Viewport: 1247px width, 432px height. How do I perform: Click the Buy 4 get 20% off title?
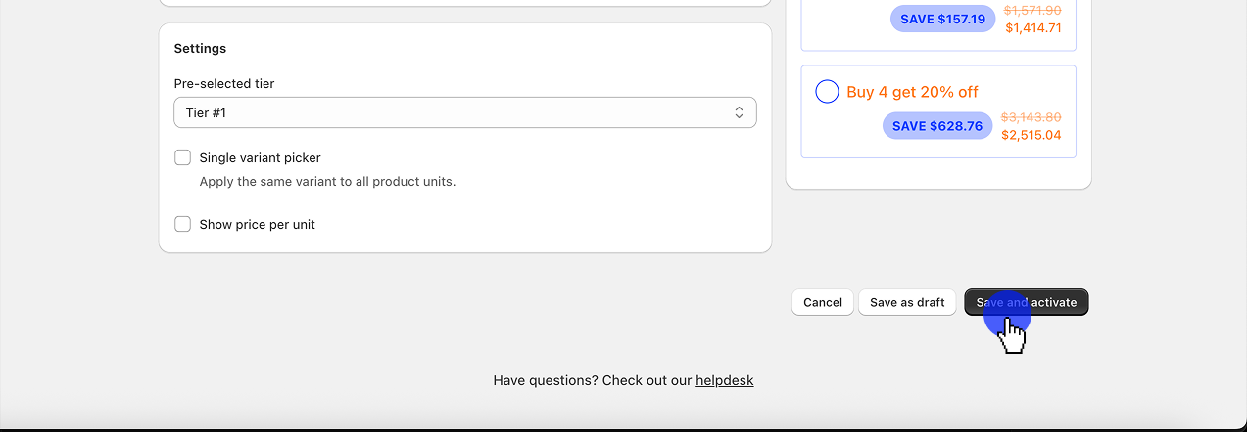coord(912,92)
